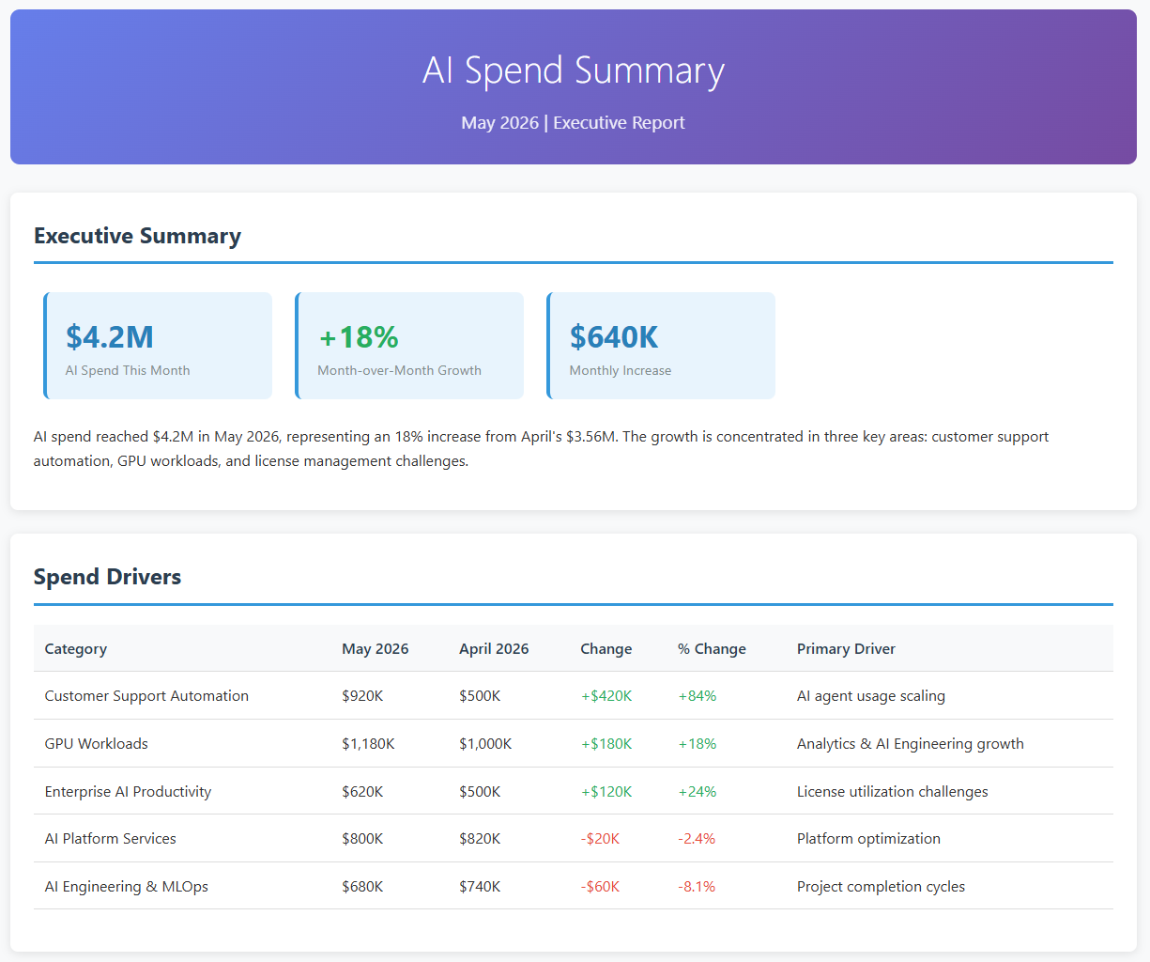The image size is (1150, 962).
Task: Click the $800K May value
Action: (x=362, y=839)
